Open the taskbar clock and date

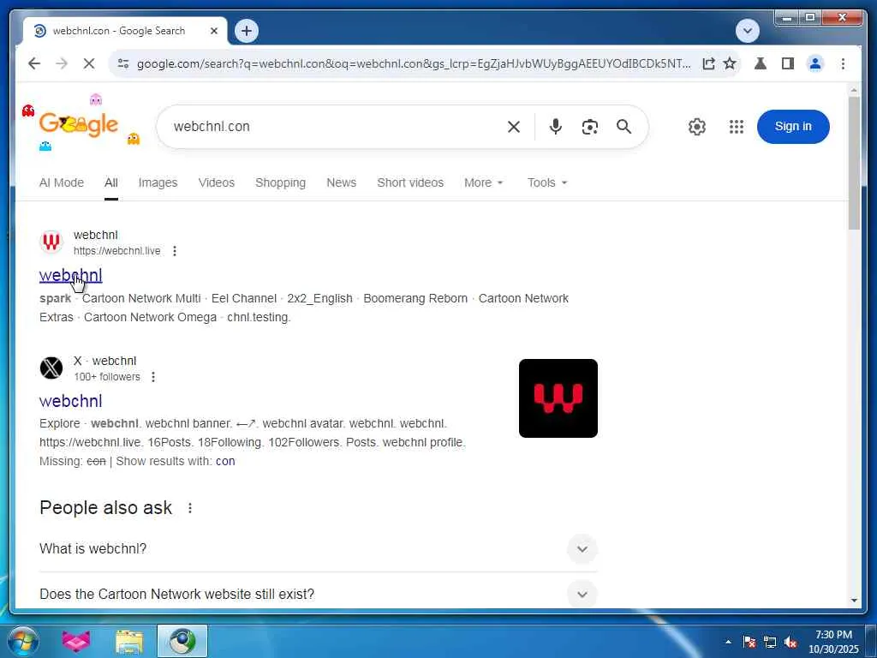pos(834,642)
